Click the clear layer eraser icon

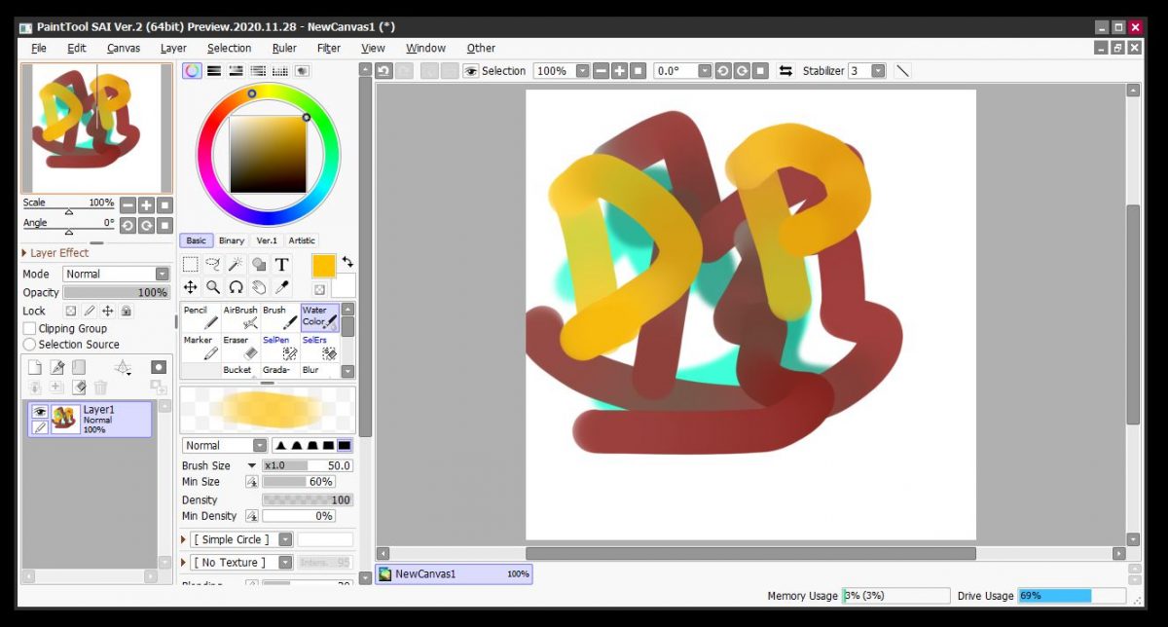point(80,387)
